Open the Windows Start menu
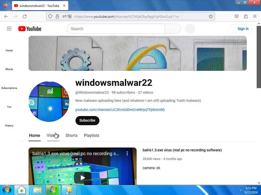Viewport: 261px width, 195px height. [x=7, y=190]
